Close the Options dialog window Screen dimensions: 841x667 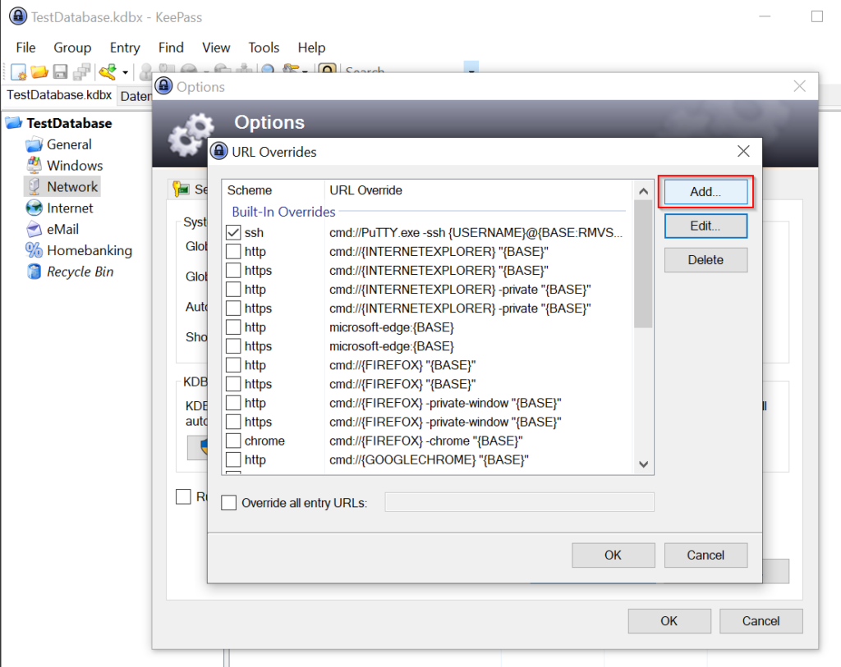click(x=799, y=85)
